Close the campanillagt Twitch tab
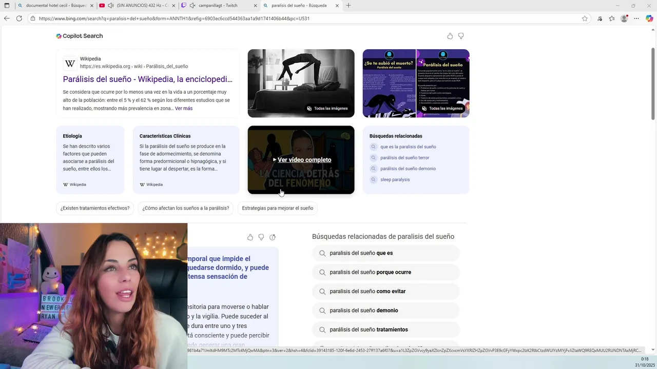The height and width of the screenshot is (369, 657). [255, 6]
